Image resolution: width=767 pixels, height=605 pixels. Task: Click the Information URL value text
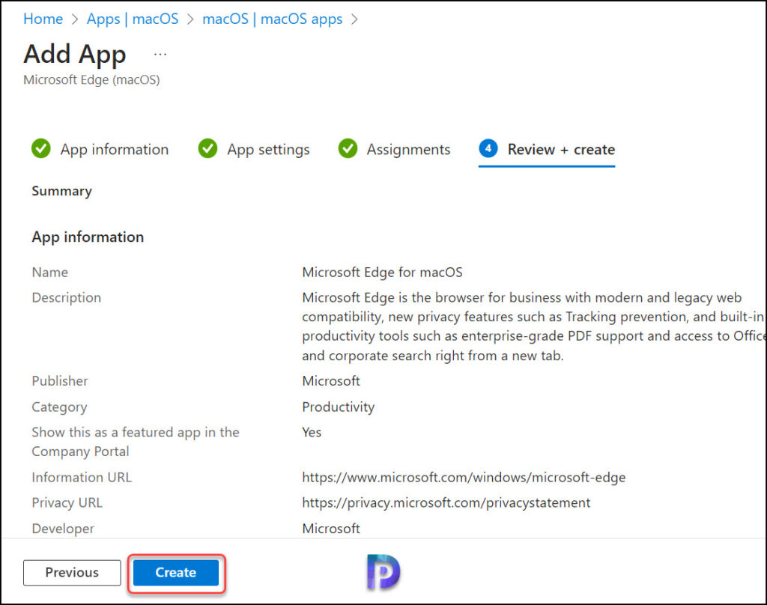coord(464,478)
